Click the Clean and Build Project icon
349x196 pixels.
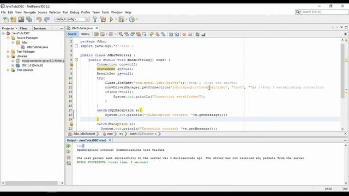pyautogui.click(x=103, y=20)
